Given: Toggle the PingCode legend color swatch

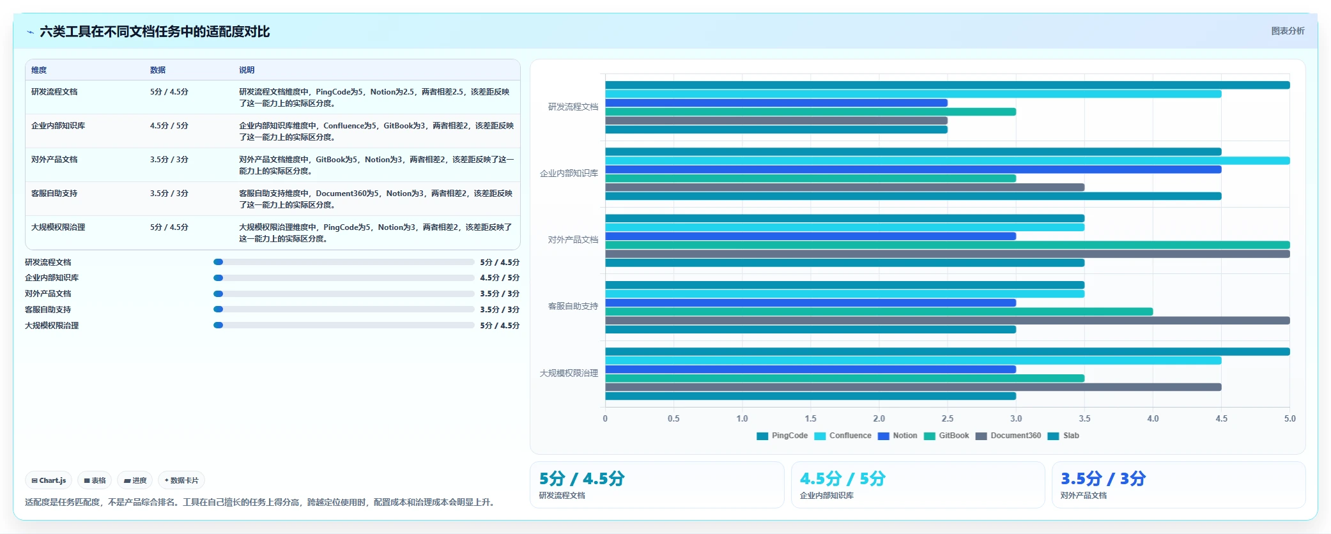Looking at the screenshot, I should (762, 436).
